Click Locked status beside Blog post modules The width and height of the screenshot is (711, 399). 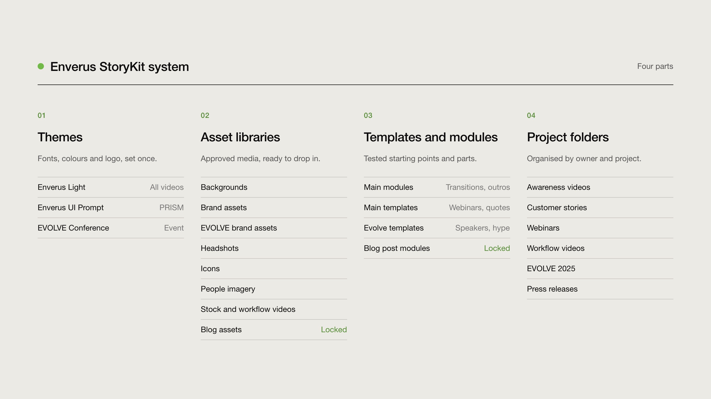click(497, 248)
